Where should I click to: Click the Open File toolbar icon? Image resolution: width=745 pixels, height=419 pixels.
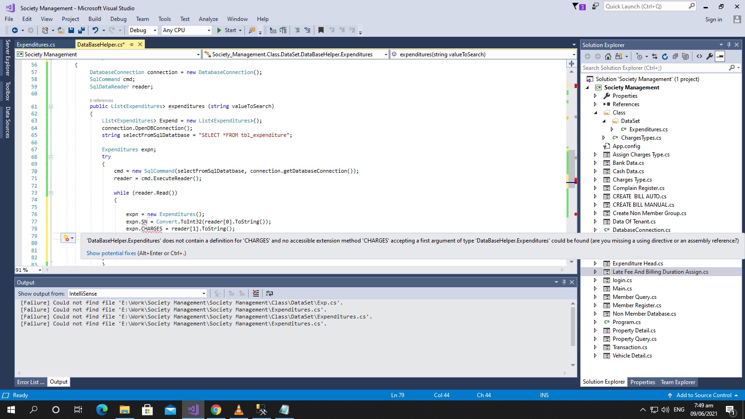point(61,30)
